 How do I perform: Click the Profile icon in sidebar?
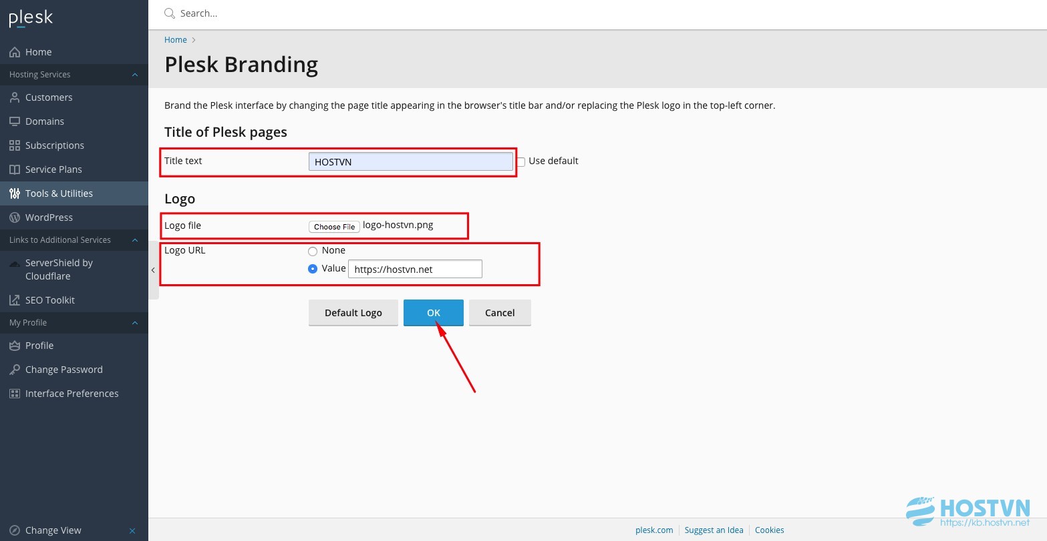click(x=15, y=346)
